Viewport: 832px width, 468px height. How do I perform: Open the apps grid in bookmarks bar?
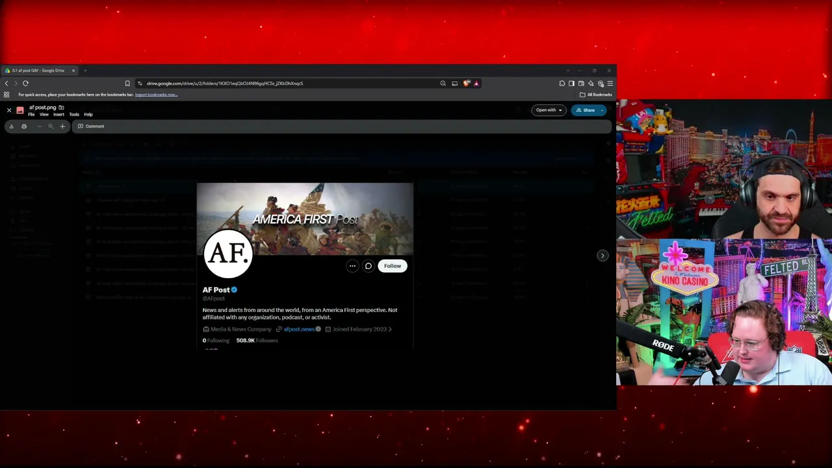(6, 95)
